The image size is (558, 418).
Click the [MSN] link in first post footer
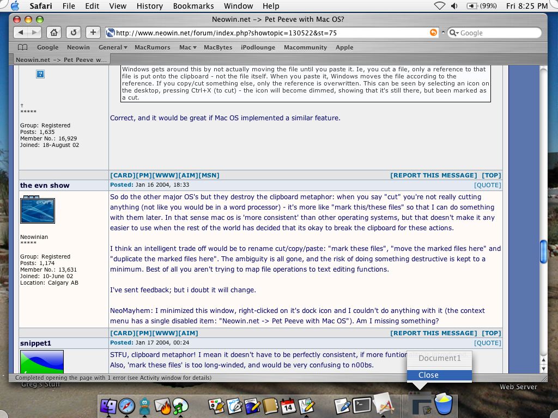click(x=209, y=175)
